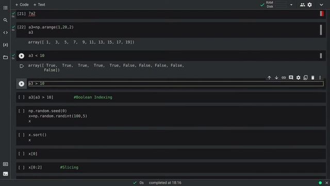This screenshot has width=330, height=186.
Task: Open the table of contents sidebar icon
Action: 6,8
